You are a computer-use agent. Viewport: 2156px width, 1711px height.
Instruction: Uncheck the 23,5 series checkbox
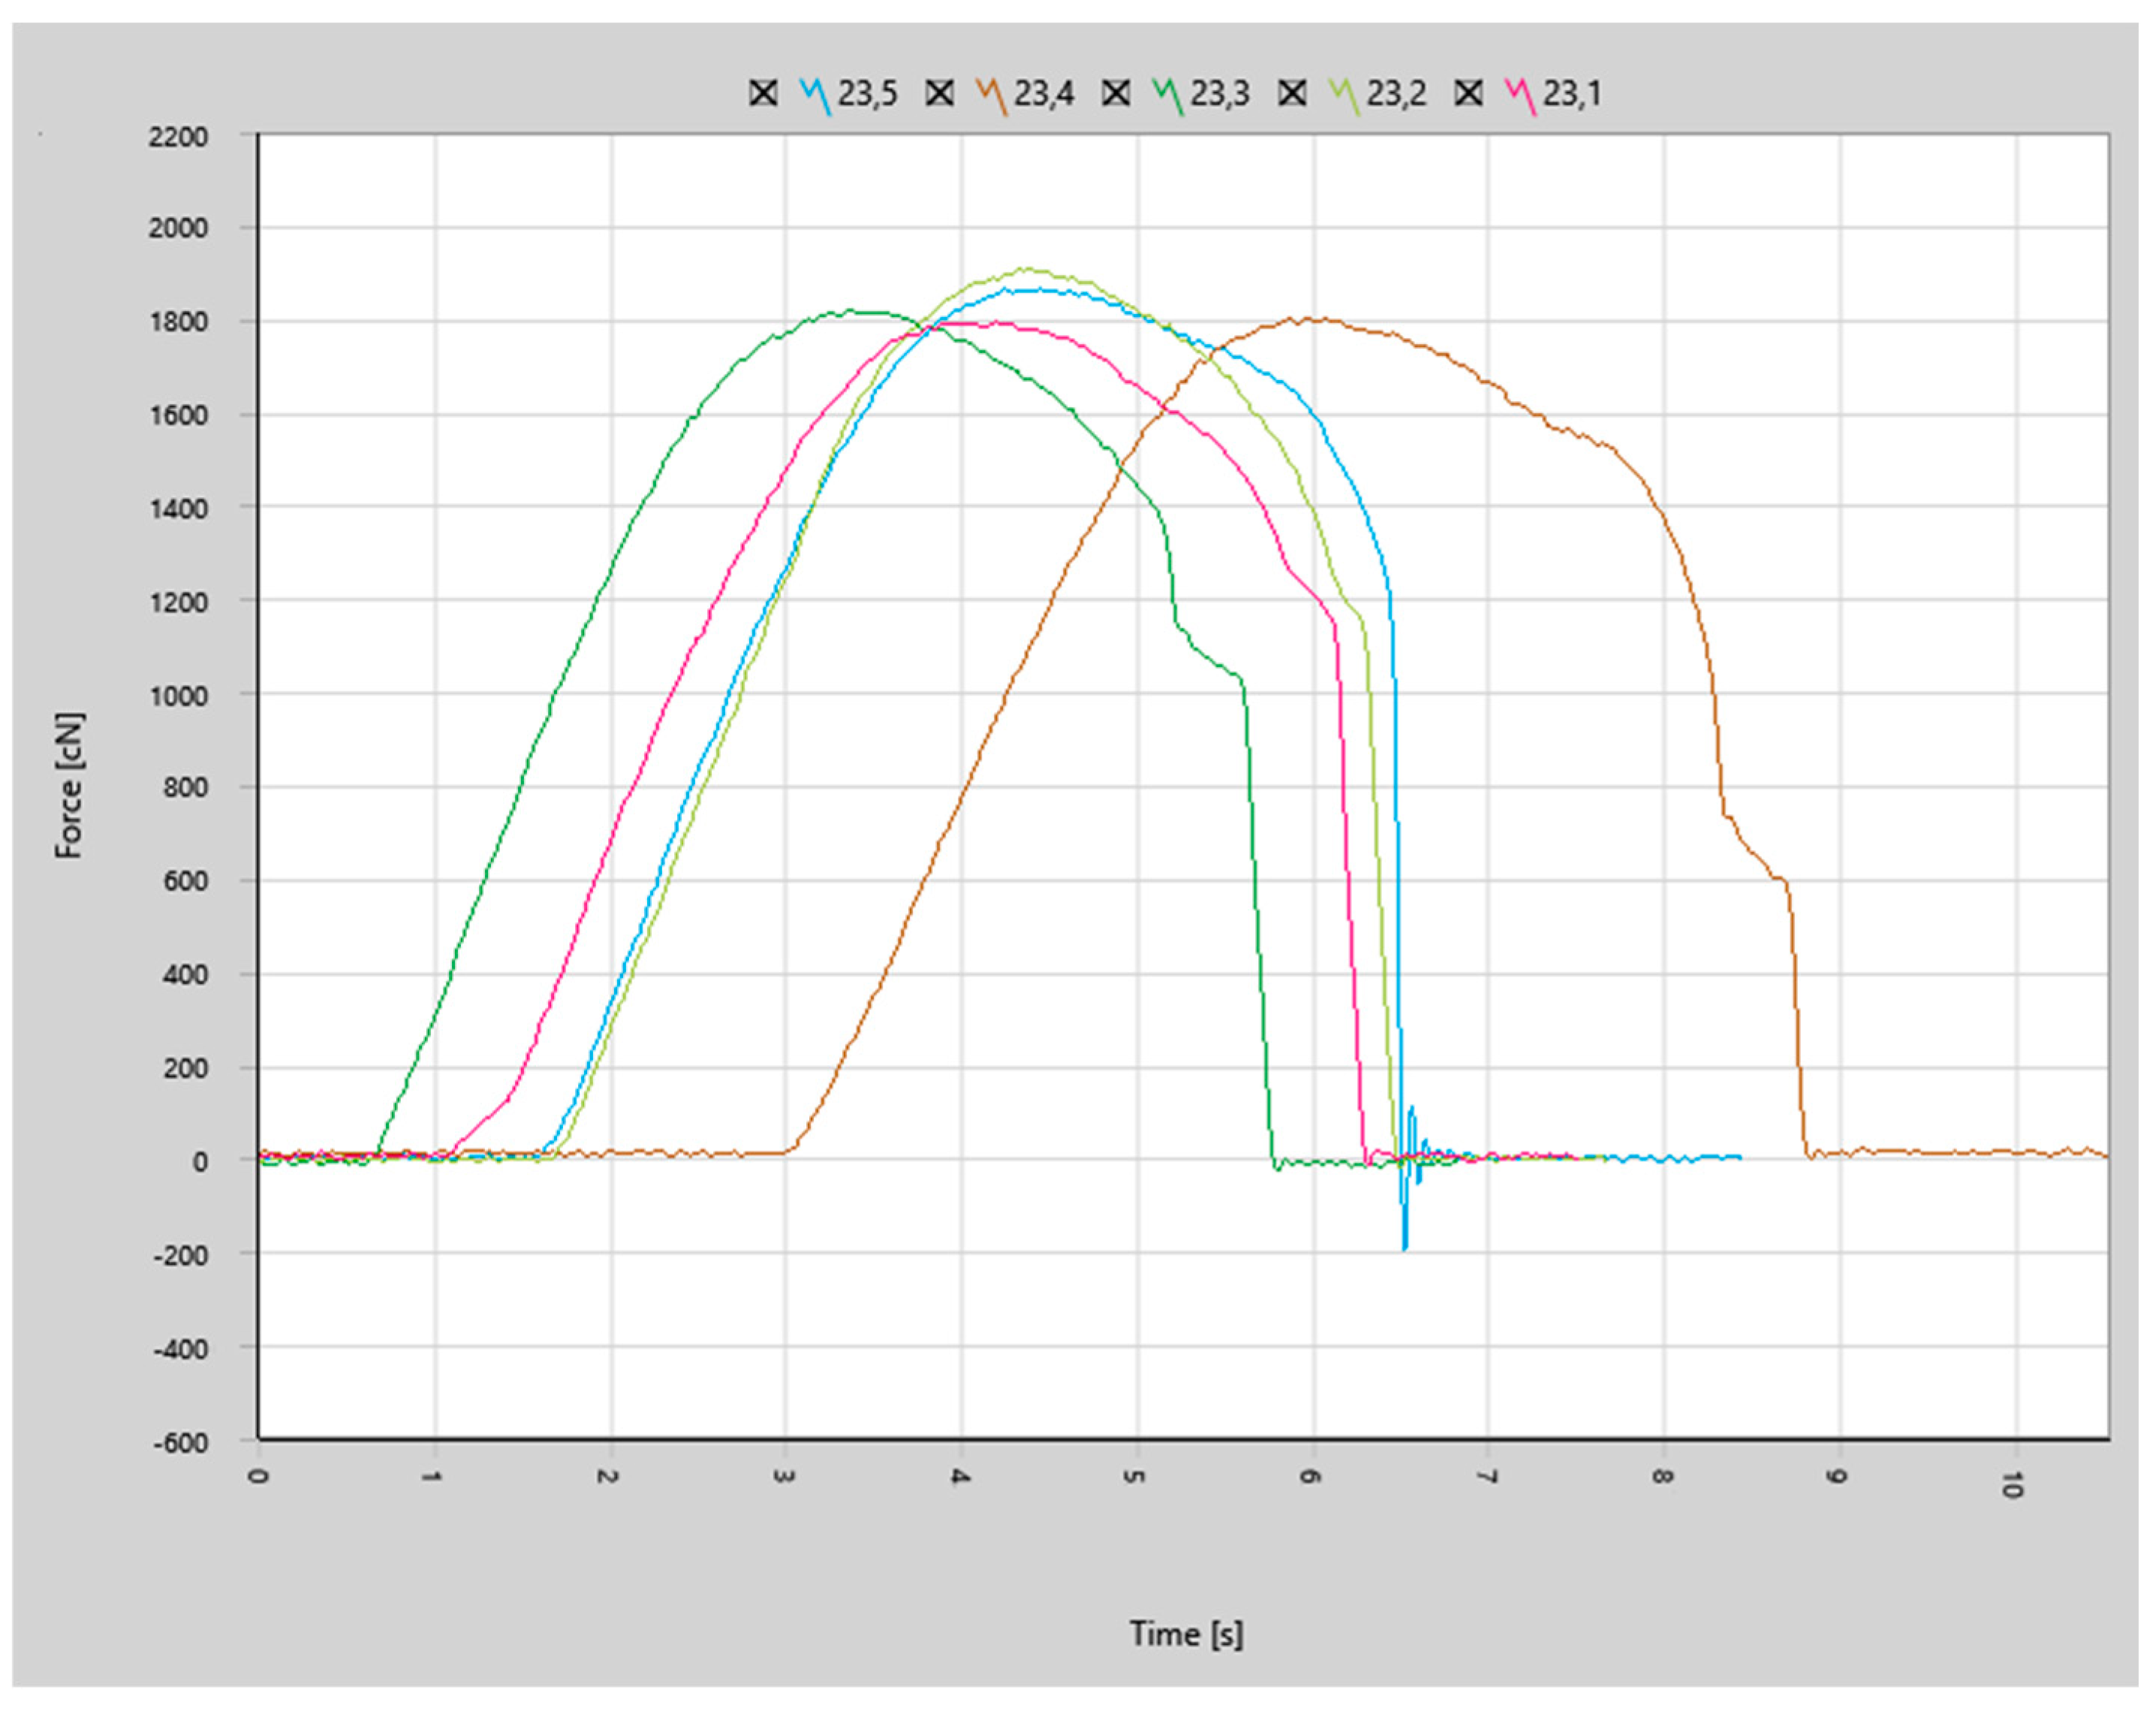[x=763, y=93]
